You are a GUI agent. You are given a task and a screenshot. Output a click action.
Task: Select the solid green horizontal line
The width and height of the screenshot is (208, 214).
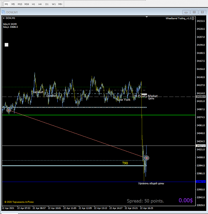(x=99, y=115)
